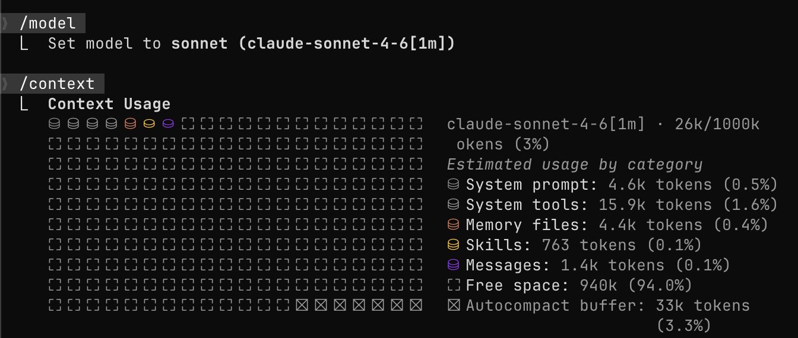
Task: Click the crossed box icon beside Autocompact buffer
Action: click(x=454, y=306)
